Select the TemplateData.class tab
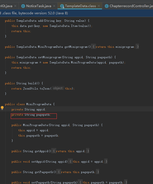This screenshot has width=153, height=184. point(80,6)
